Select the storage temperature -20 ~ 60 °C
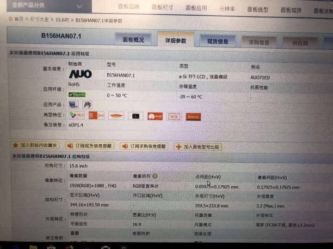The width and height of the screenshot is (333, 249). (x=190, y=97)
